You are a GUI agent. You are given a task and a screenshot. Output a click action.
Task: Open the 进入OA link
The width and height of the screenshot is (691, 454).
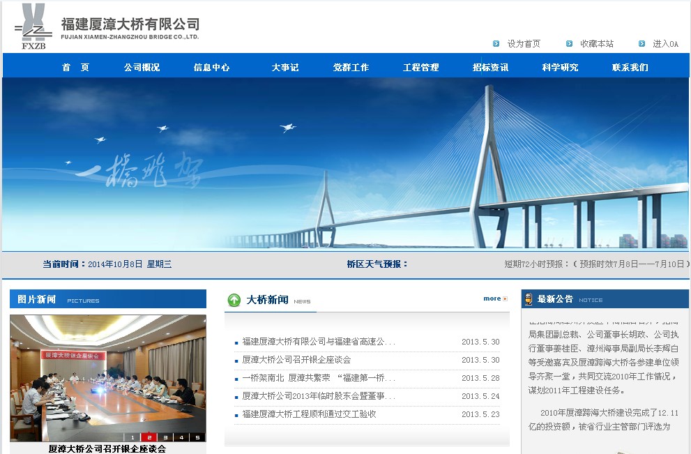tap(665, 44)
